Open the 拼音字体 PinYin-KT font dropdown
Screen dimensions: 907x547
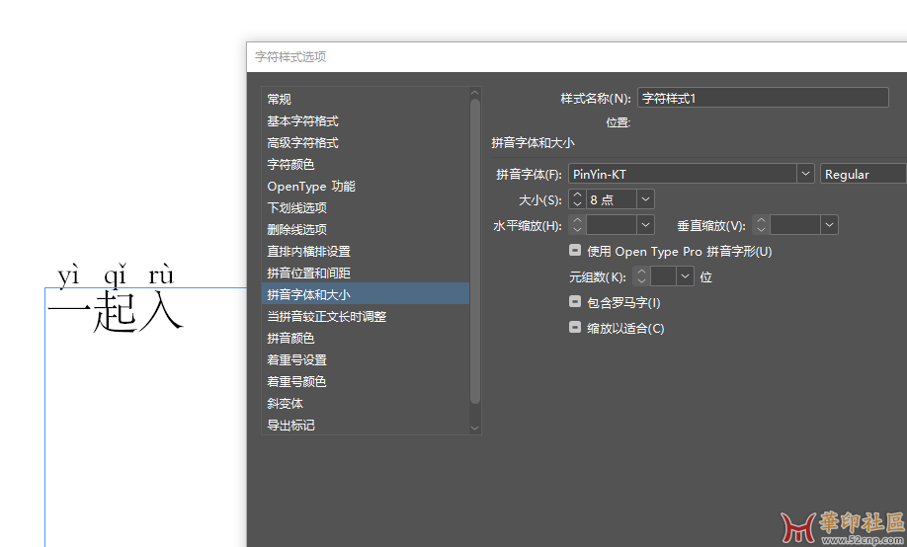click(804, 174)
